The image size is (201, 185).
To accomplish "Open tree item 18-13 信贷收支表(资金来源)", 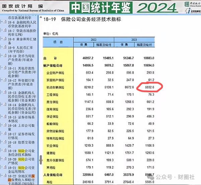I will [22, 97].
